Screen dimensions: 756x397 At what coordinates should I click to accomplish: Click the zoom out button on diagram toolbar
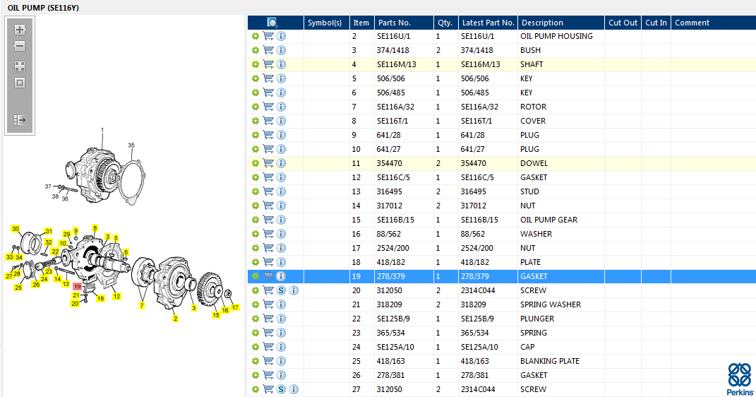20,46
